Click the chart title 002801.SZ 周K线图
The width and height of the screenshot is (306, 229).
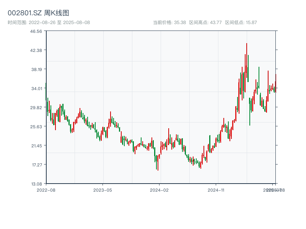point(38,13)
